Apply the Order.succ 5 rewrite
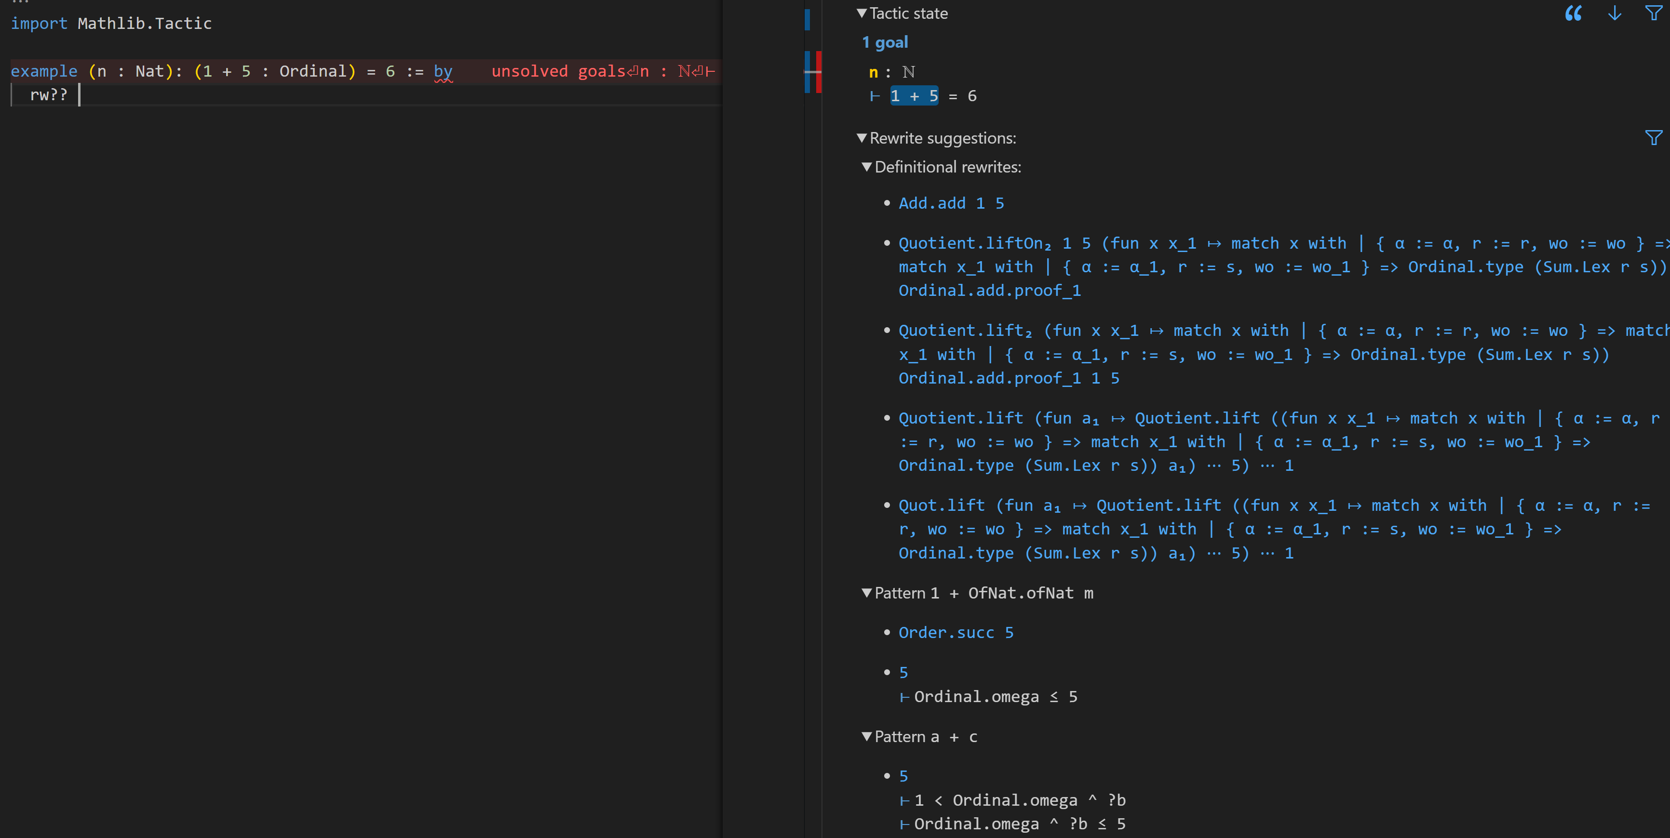The height and width of the screenshot is (838, 1670). tap(956, 633)
